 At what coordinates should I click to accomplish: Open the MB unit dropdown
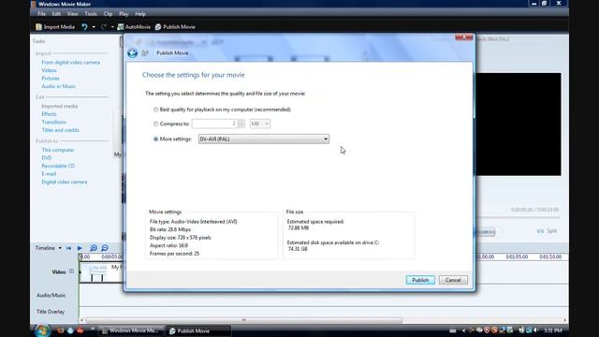point(260,124)
